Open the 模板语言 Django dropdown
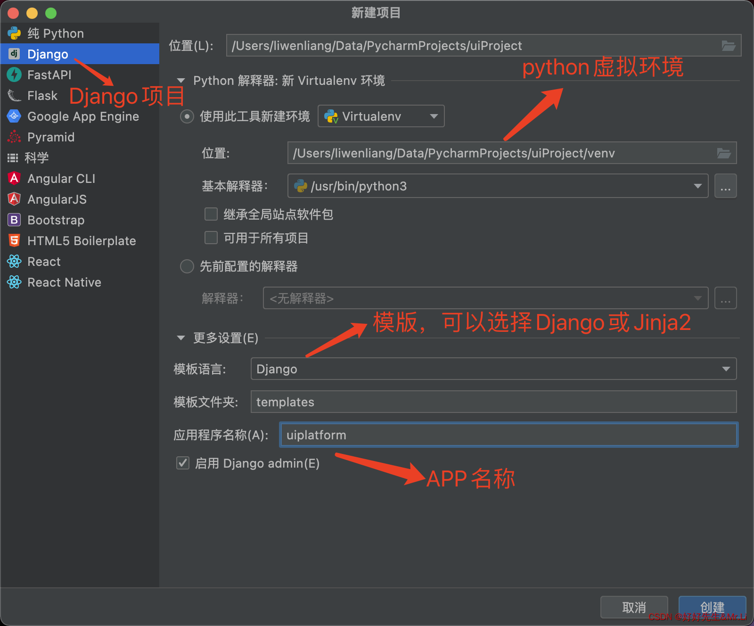The image size is (754, 626). point(493,369)
